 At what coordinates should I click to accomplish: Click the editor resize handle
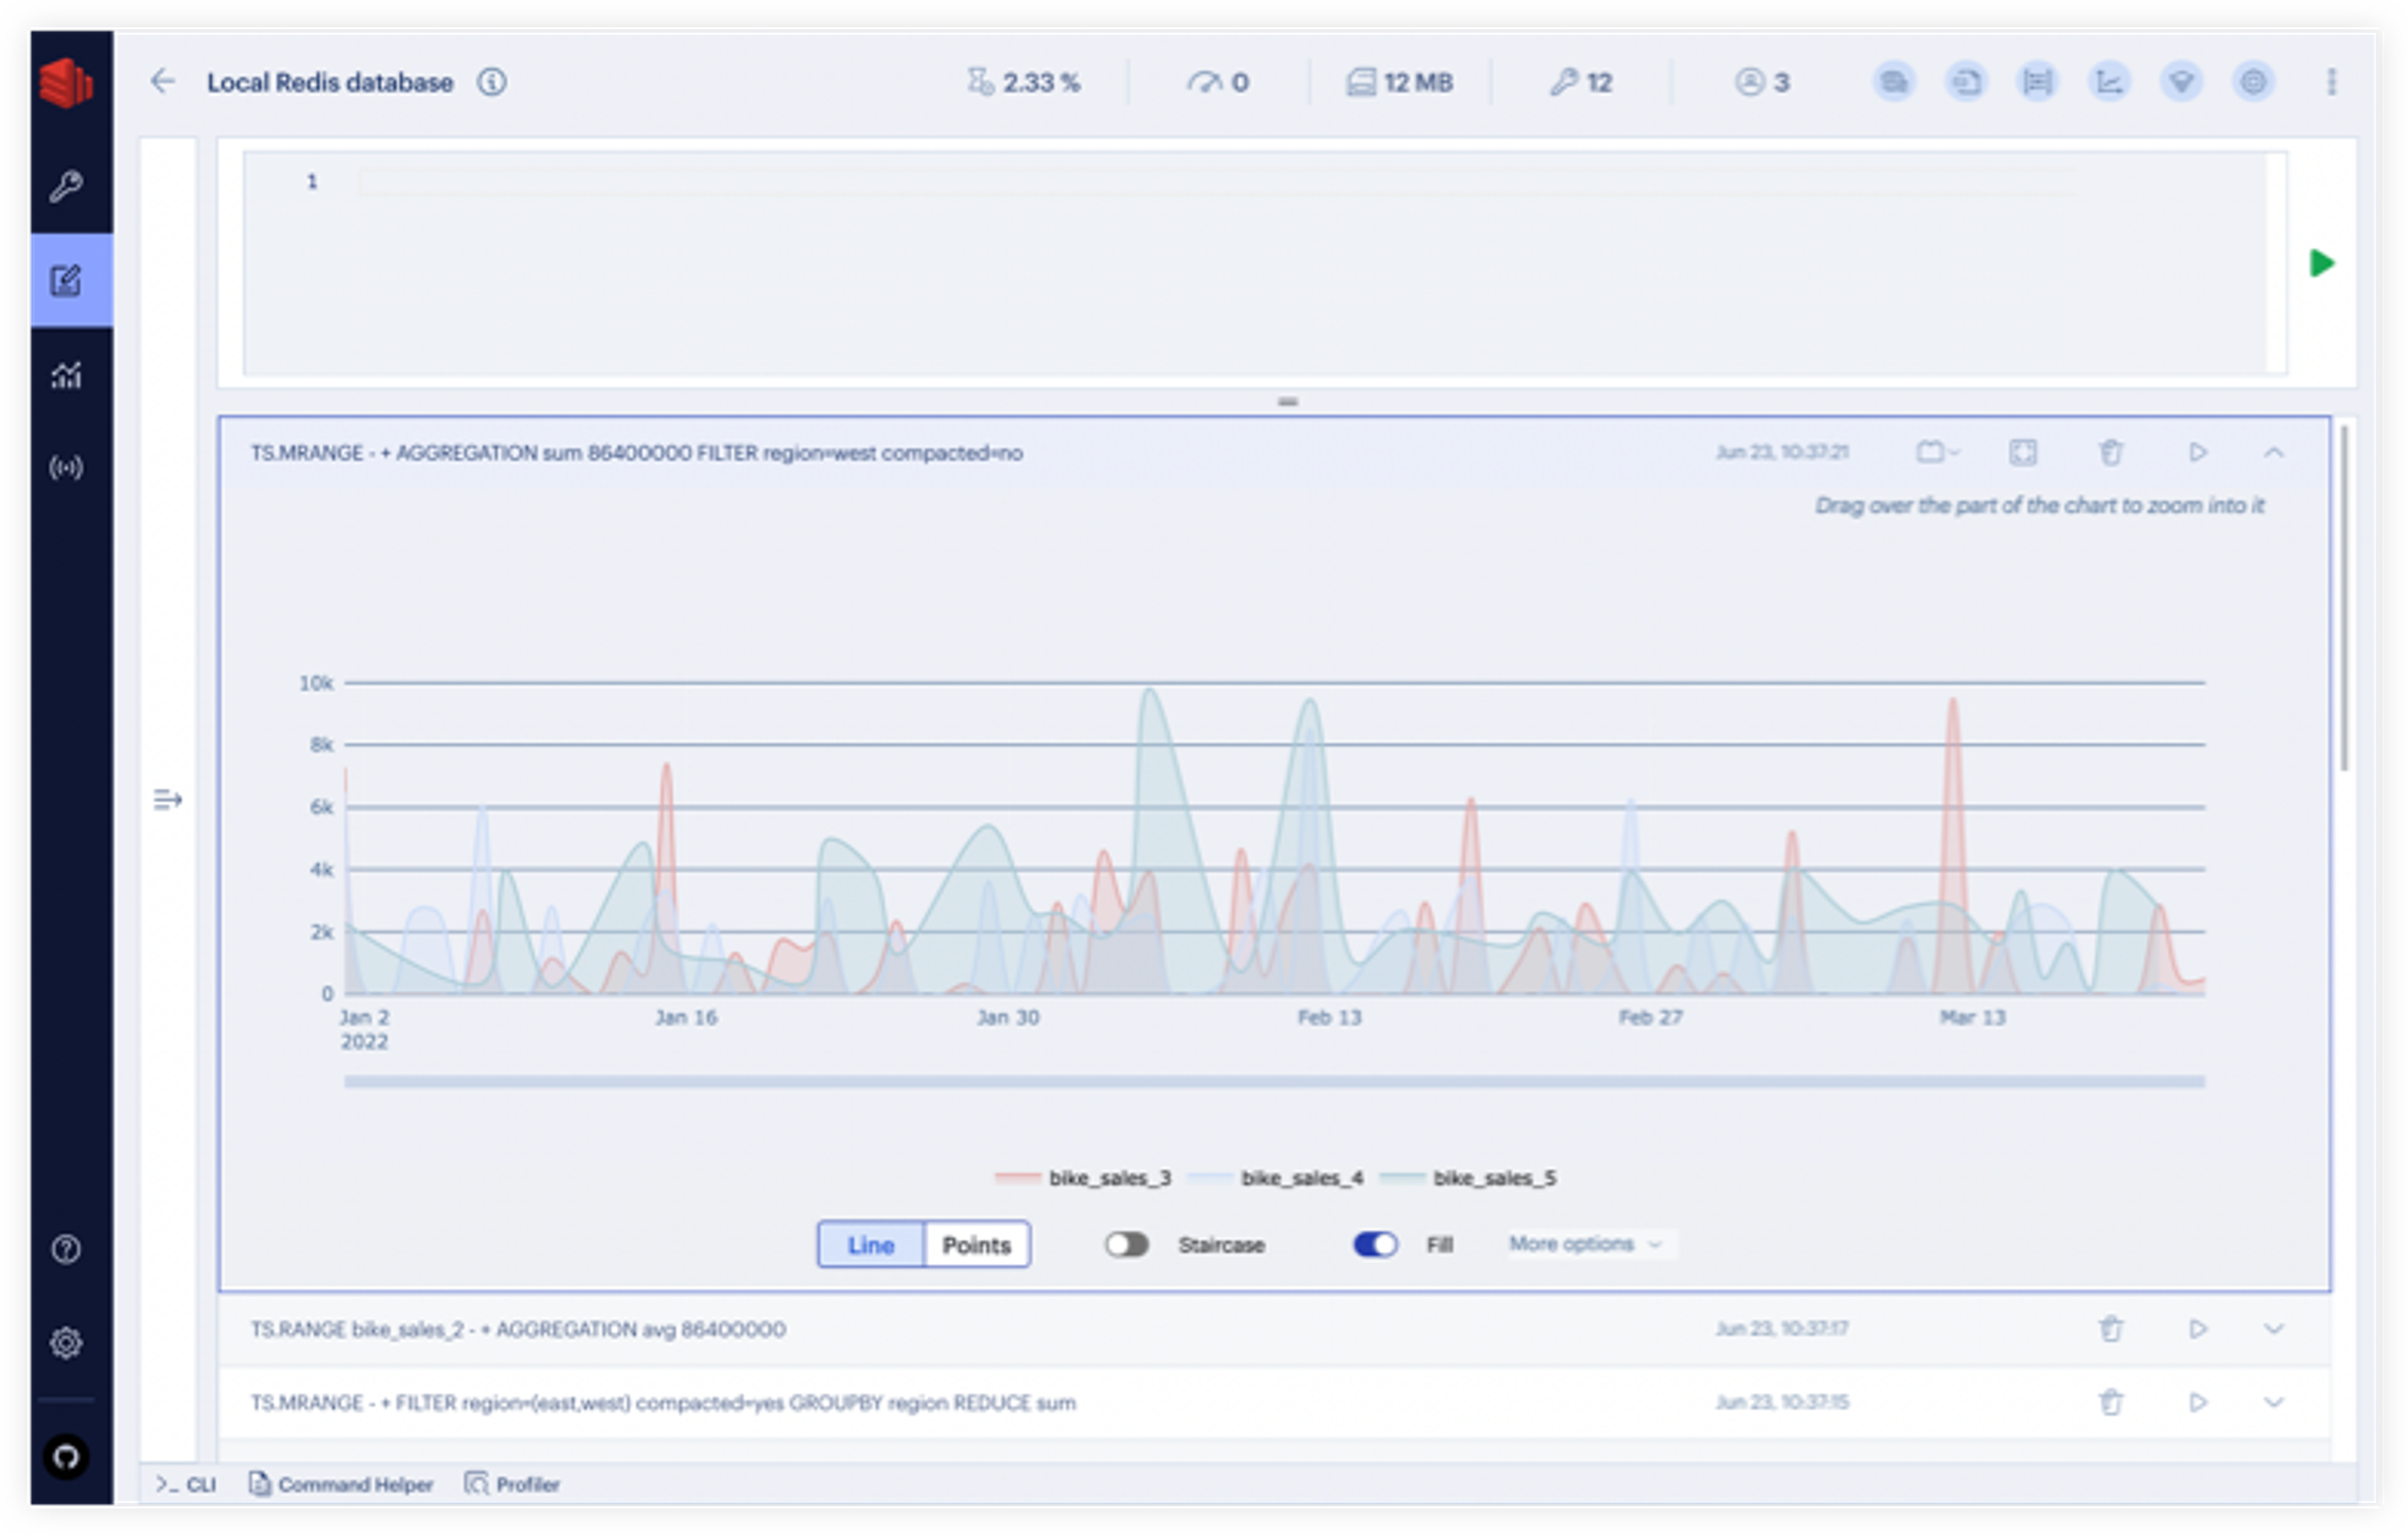[1287, 402]
